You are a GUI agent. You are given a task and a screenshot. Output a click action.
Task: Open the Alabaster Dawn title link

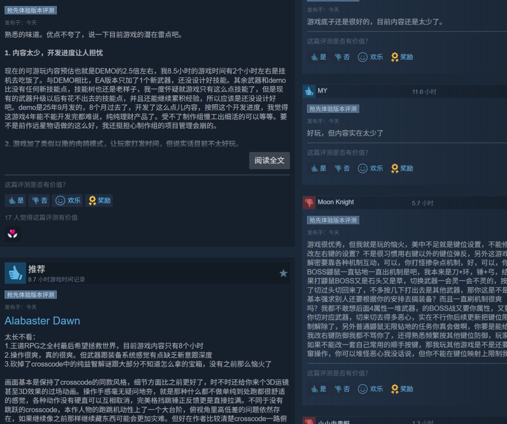point(42,321)
